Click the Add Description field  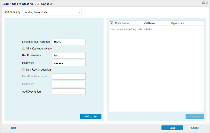(69, 92)
